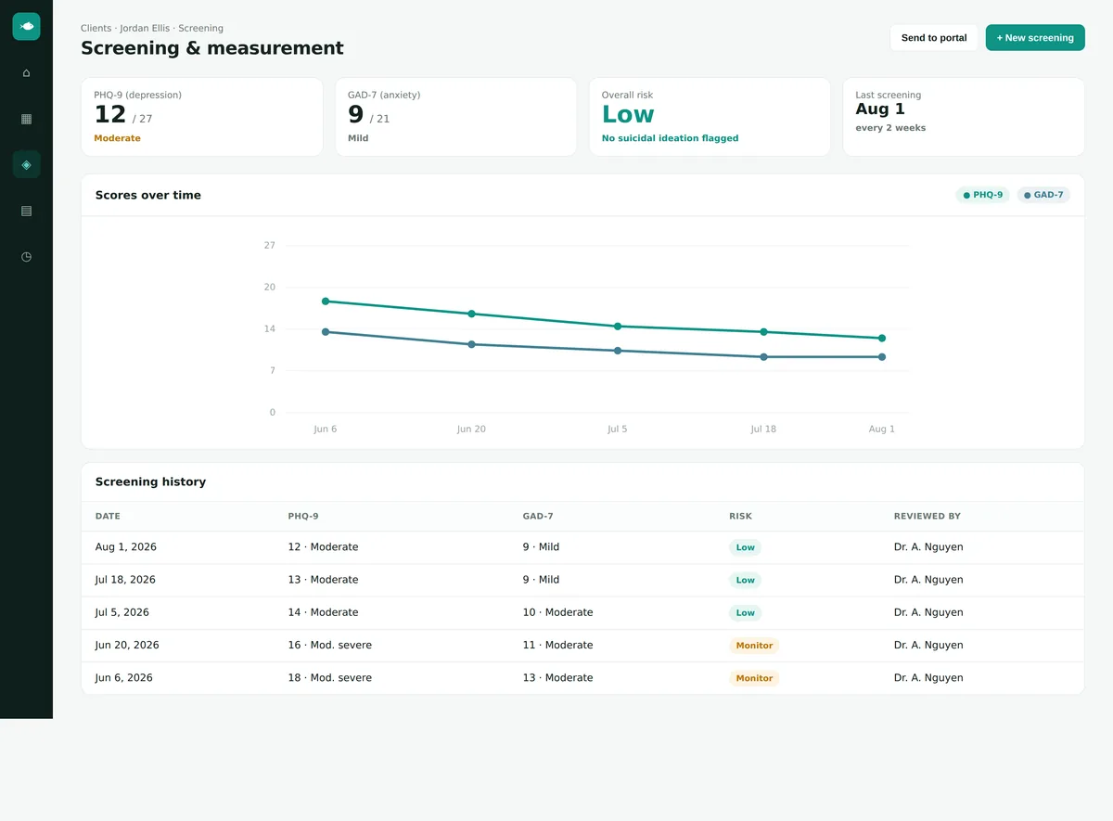Click Low risk badge for Jul 18
1113x821 pixels.
(x=745, y=580)
